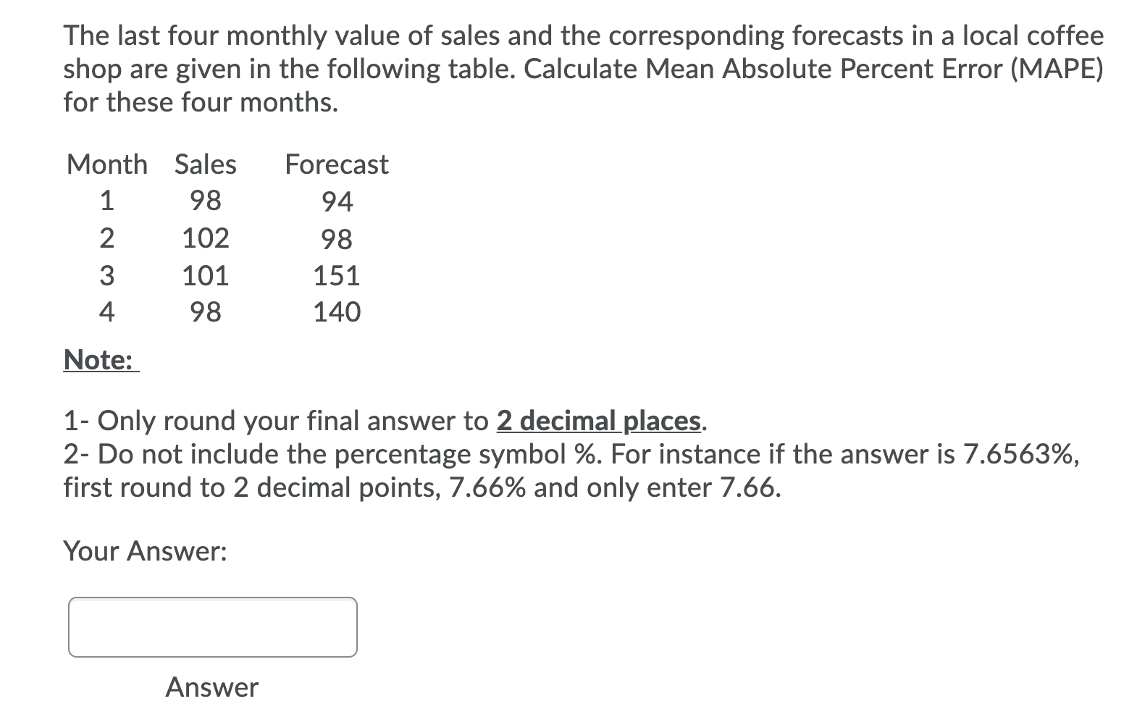Viewport: 1137px width, 717px height.
Task: Click the forecast value 94 for month 1
Action: click(x=336, y=201)
